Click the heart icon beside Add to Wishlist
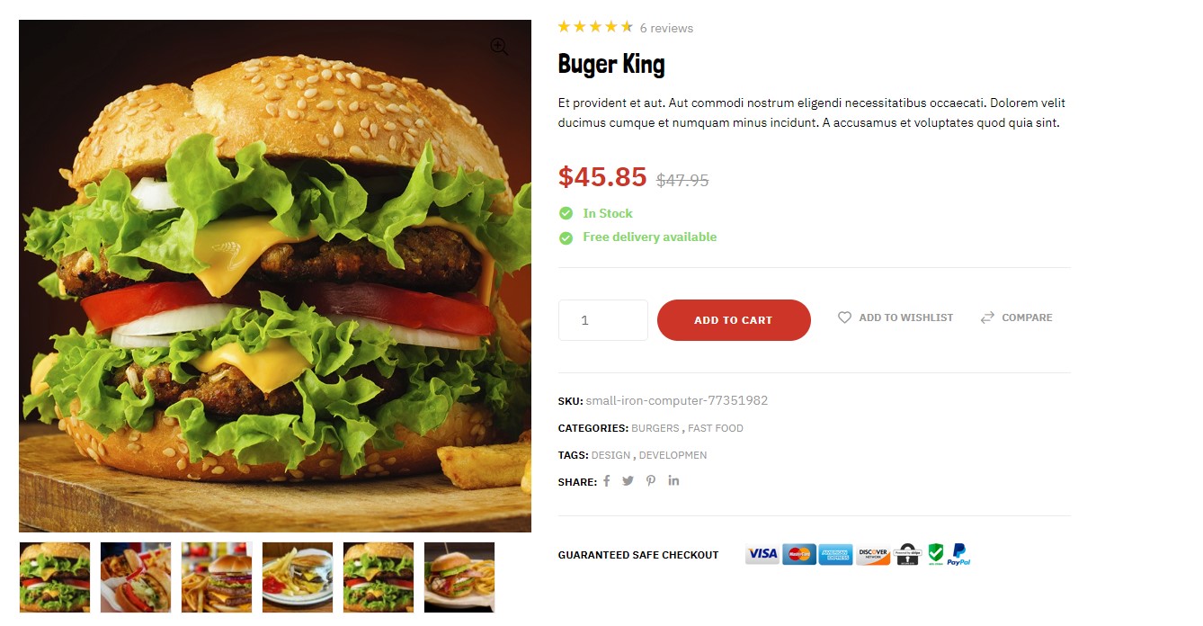1203x626 pixels. click(x=844, y=317)
